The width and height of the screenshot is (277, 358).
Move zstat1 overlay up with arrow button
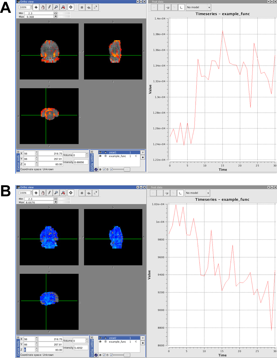pos(143,152)
